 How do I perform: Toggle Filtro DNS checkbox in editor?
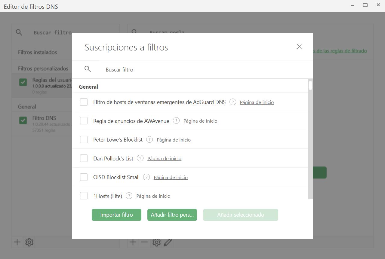(23, 120)
